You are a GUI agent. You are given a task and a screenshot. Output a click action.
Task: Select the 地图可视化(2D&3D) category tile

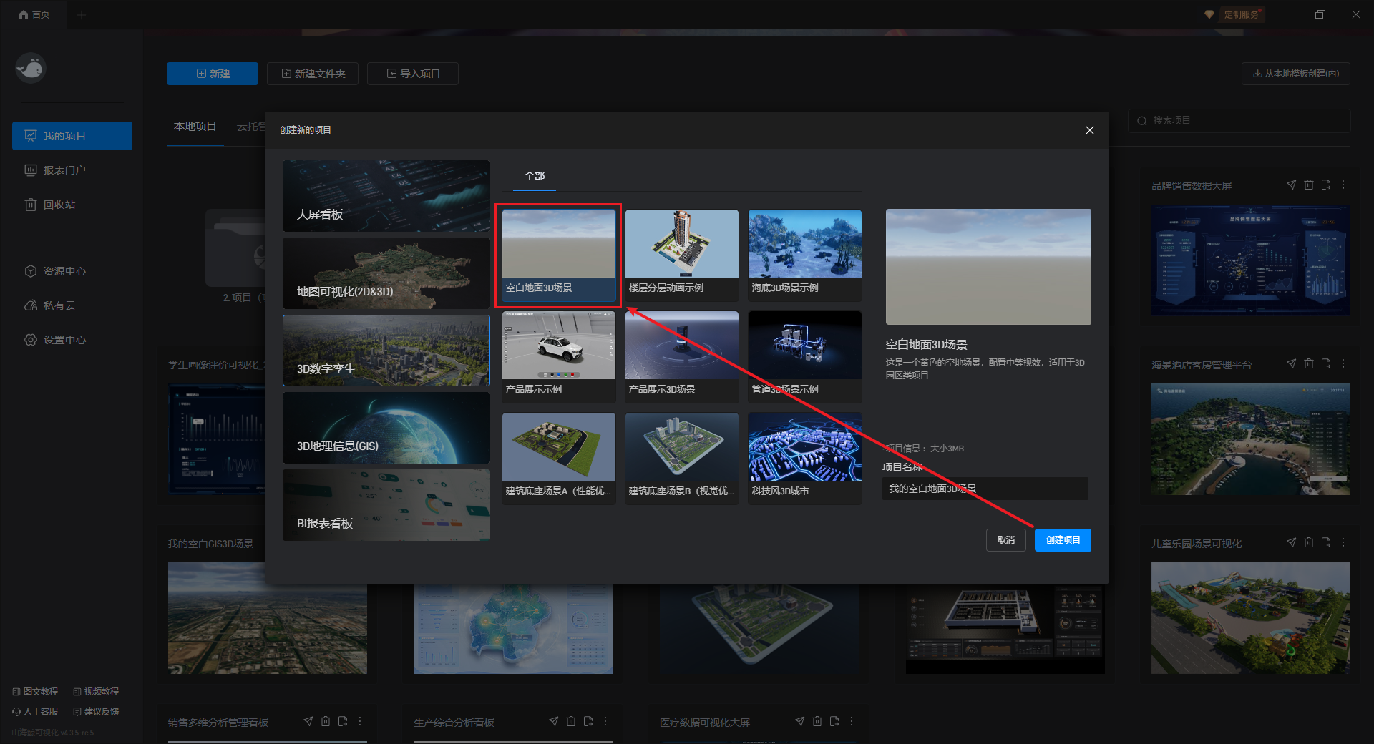point(386,273)
